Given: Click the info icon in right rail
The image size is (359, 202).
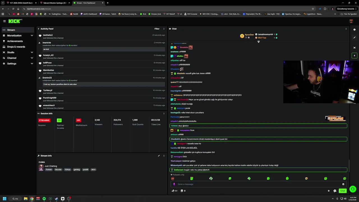Looking at the screenshot, I should [x=355, y=29].
